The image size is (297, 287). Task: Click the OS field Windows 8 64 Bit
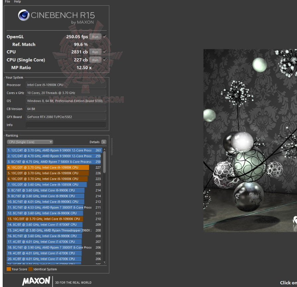(x=66, y=101)
